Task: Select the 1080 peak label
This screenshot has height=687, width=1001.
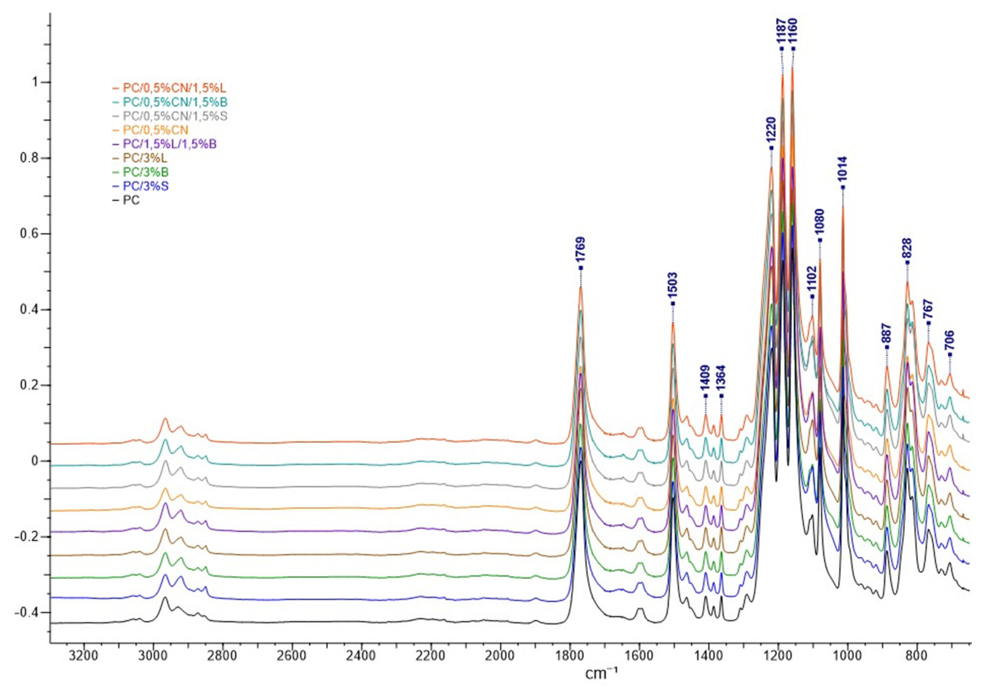Action: point(820,223)
